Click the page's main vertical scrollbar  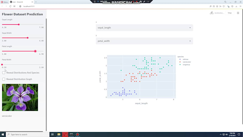pyautogui.click(x=243, y=67)
